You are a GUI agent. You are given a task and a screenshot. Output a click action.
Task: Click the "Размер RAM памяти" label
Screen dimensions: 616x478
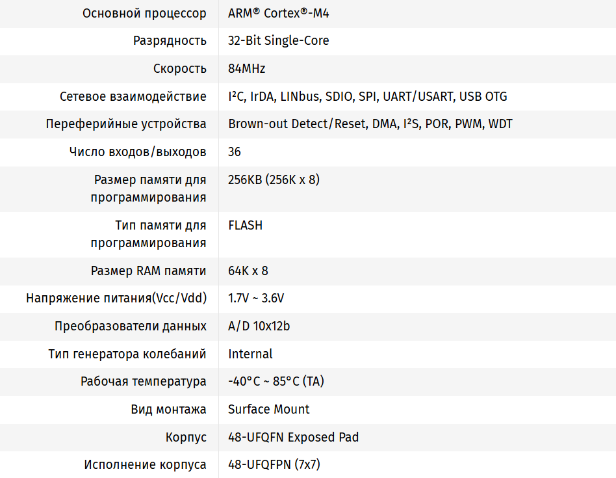pos(148,271)
